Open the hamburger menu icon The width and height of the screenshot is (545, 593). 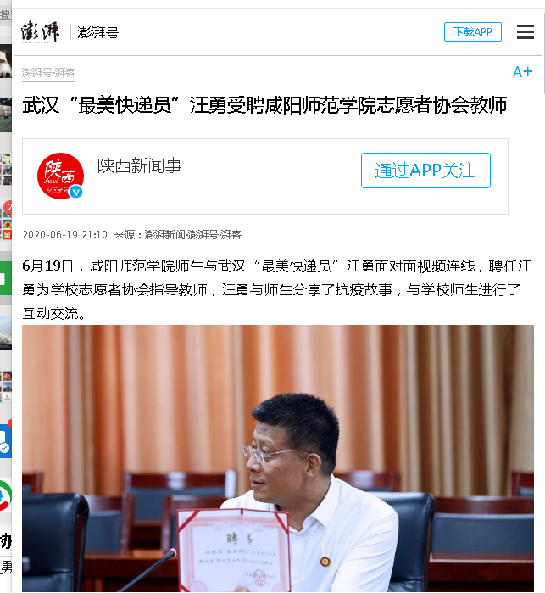pos(526,31)
